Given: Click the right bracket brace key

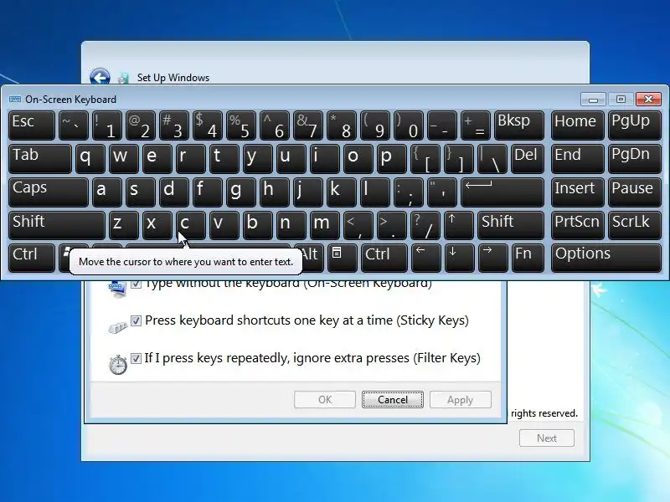Looking at the screenshot, I should click(459, 158).
